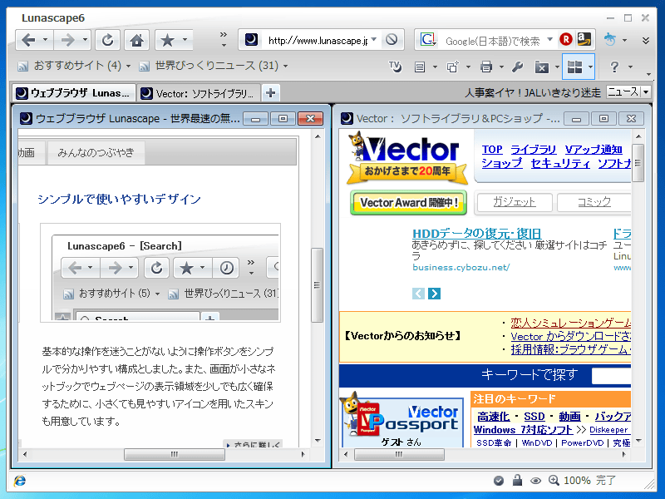The height and width of the screenshot is (499, 665).
Task: Click the printer icon
Action: pos(486,67)
